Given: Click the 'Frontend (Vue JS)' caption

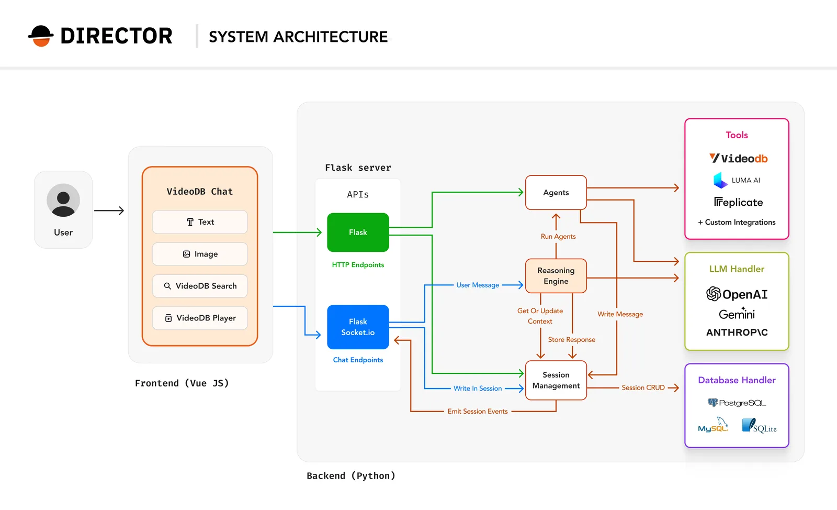Looking at the screenshot, I should coord(182,383).
